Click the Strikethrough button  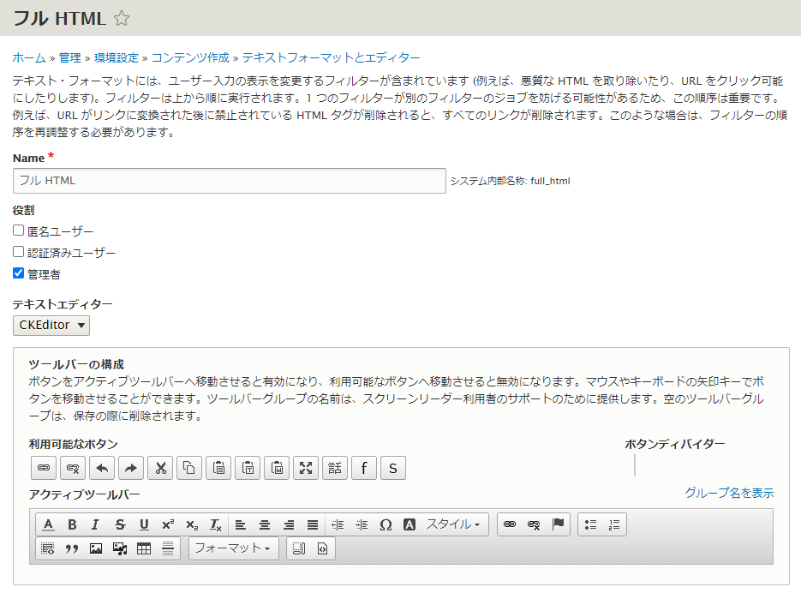click(120, 524)
